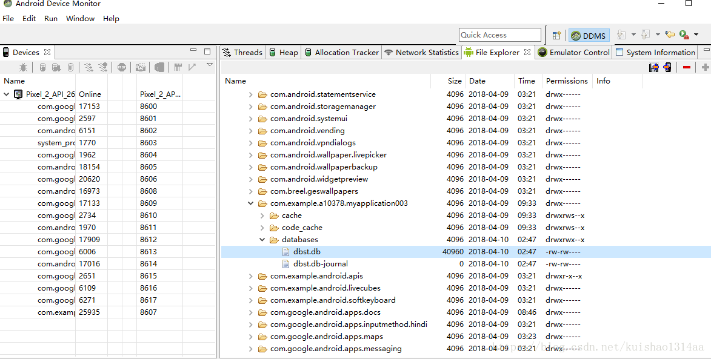Expand the cache folder
Screen dimensions: 711x359
pos(262,216)
